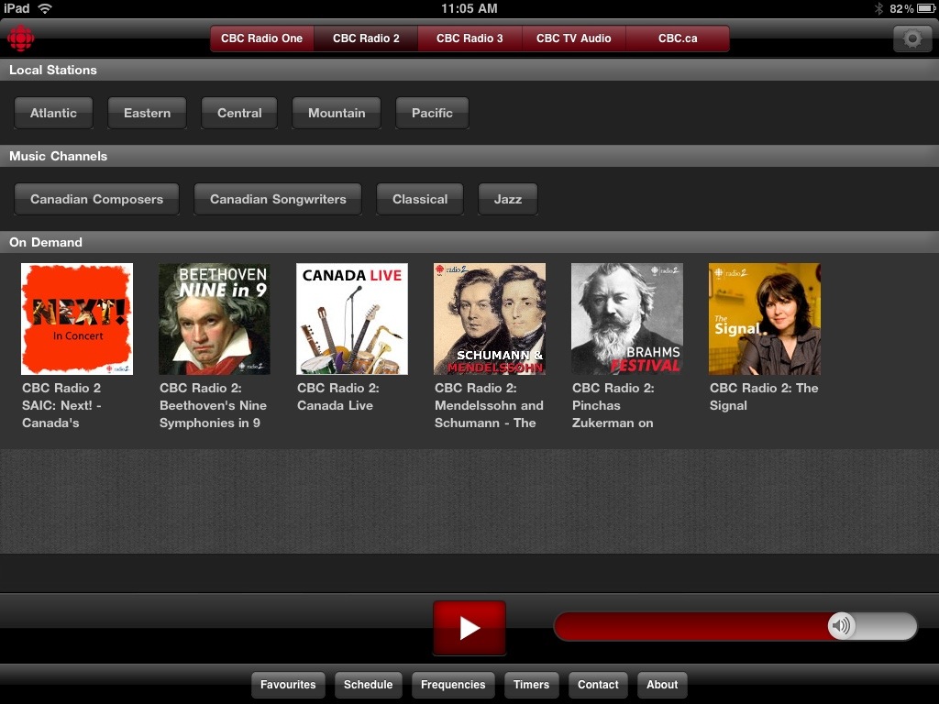Select the Classical music channel
This screenshot has width=939, height=704.
click(420, 199)
